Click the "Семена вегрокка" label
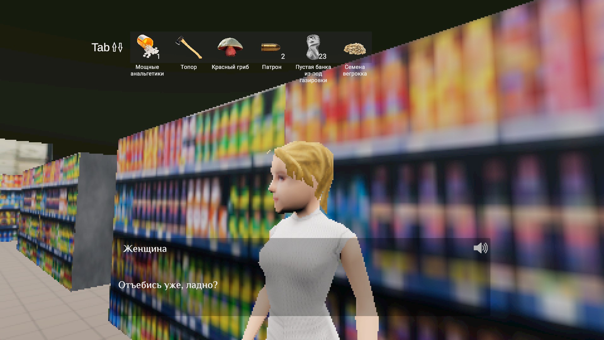604x340 pixels. tap(355, 70)
